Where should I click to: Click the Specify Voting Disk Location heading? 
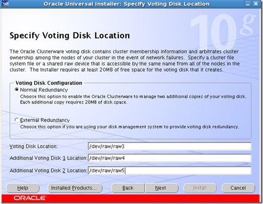(70, 35)
